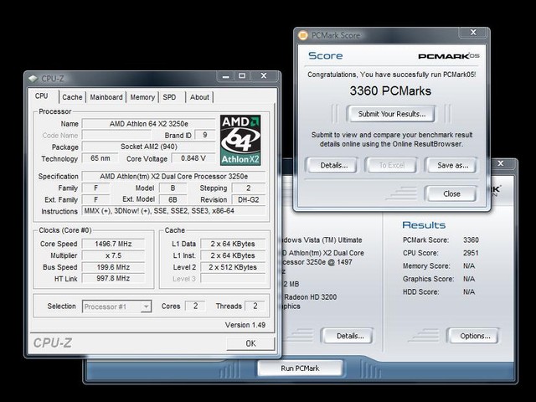Image resolution: width=536 pixels, height=402 pixels.
Task: Click the To Excel button
Action: click(391, 166)
